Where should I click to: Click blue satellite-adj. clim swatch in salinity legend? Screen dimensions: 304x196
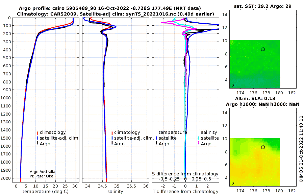pyautogui.click(x=112, y=138)
